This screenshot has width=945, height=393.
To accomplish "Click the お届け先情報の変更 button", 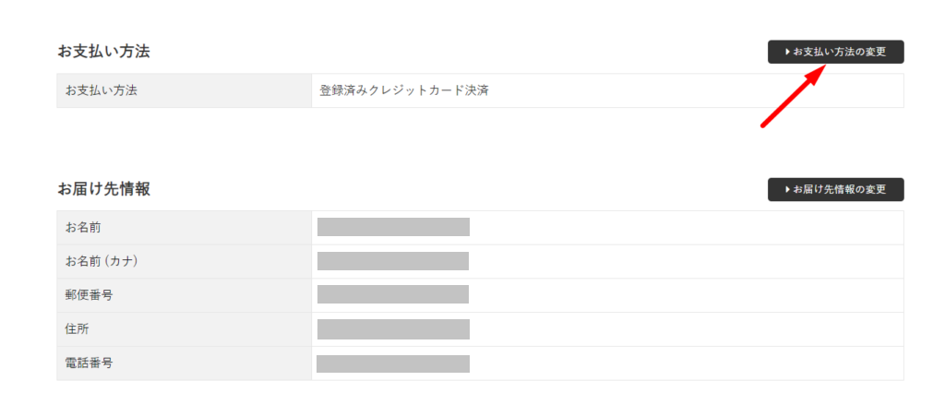I will [x=835, y=189].
